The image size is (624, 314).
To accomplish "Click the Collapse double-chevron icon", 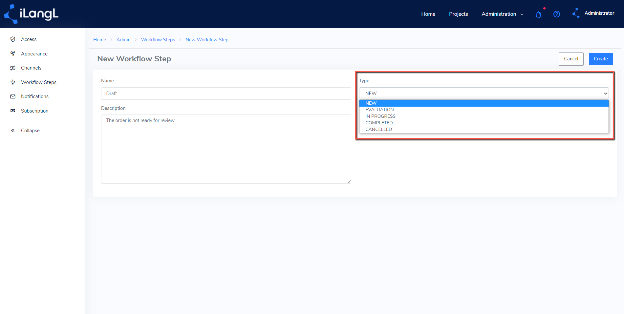I will (13, 130).
